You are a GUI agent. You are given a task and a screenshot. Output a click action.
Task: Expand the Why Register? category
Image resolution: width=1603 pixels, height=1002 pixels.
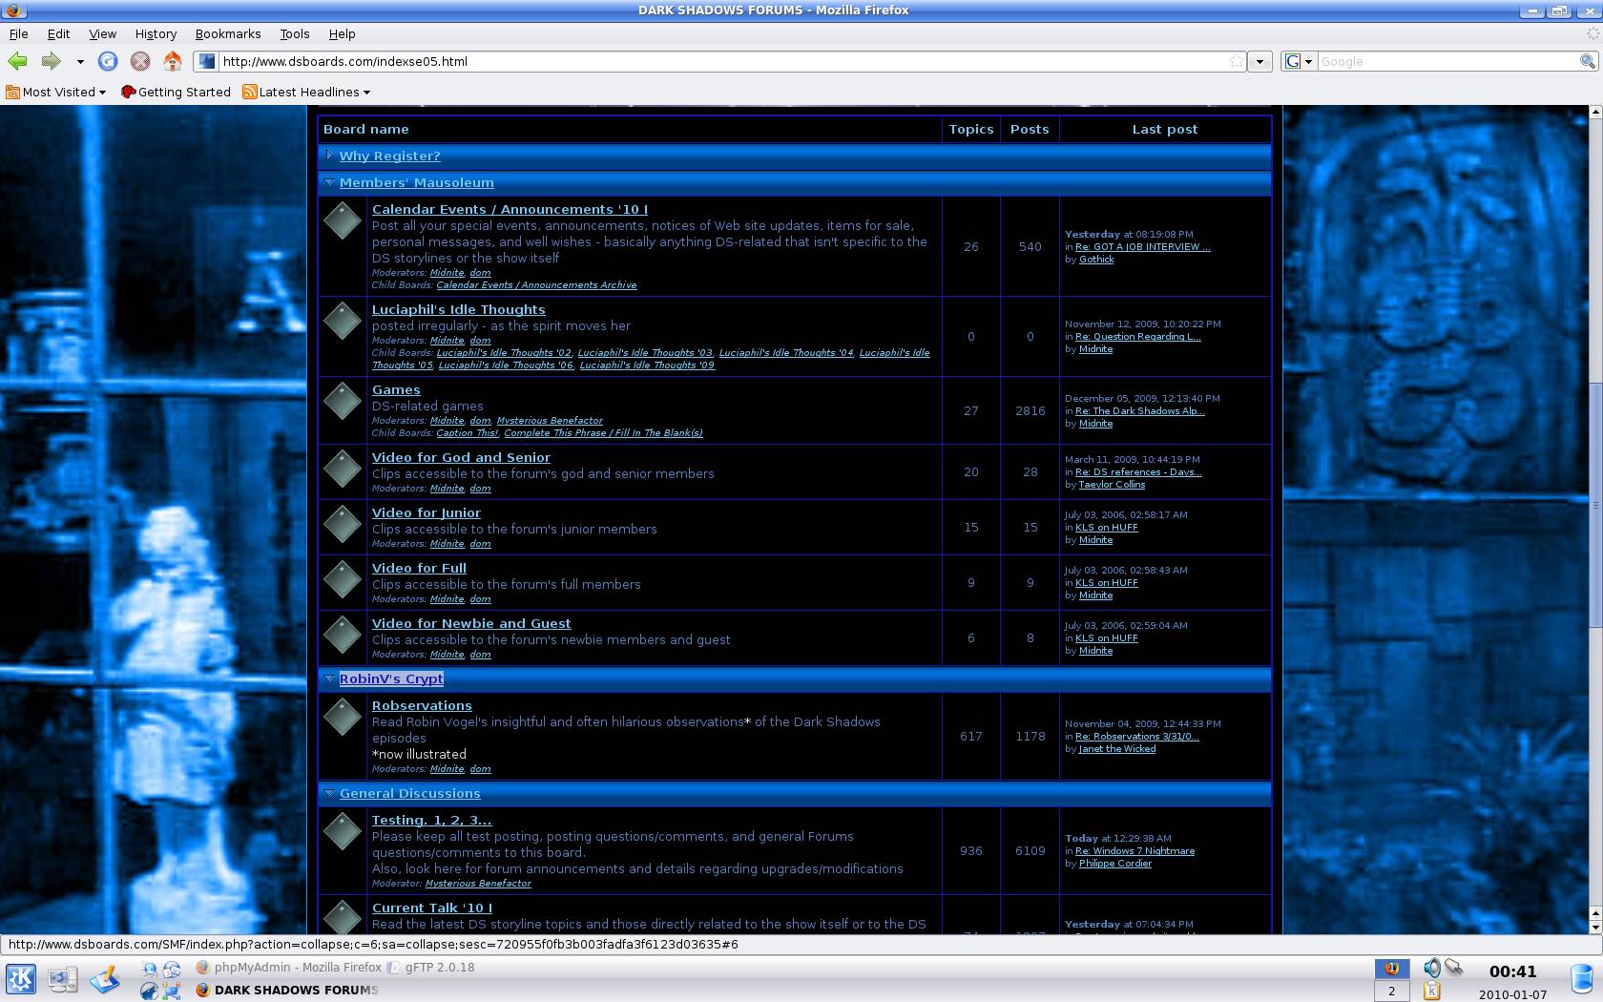(329, 156)
